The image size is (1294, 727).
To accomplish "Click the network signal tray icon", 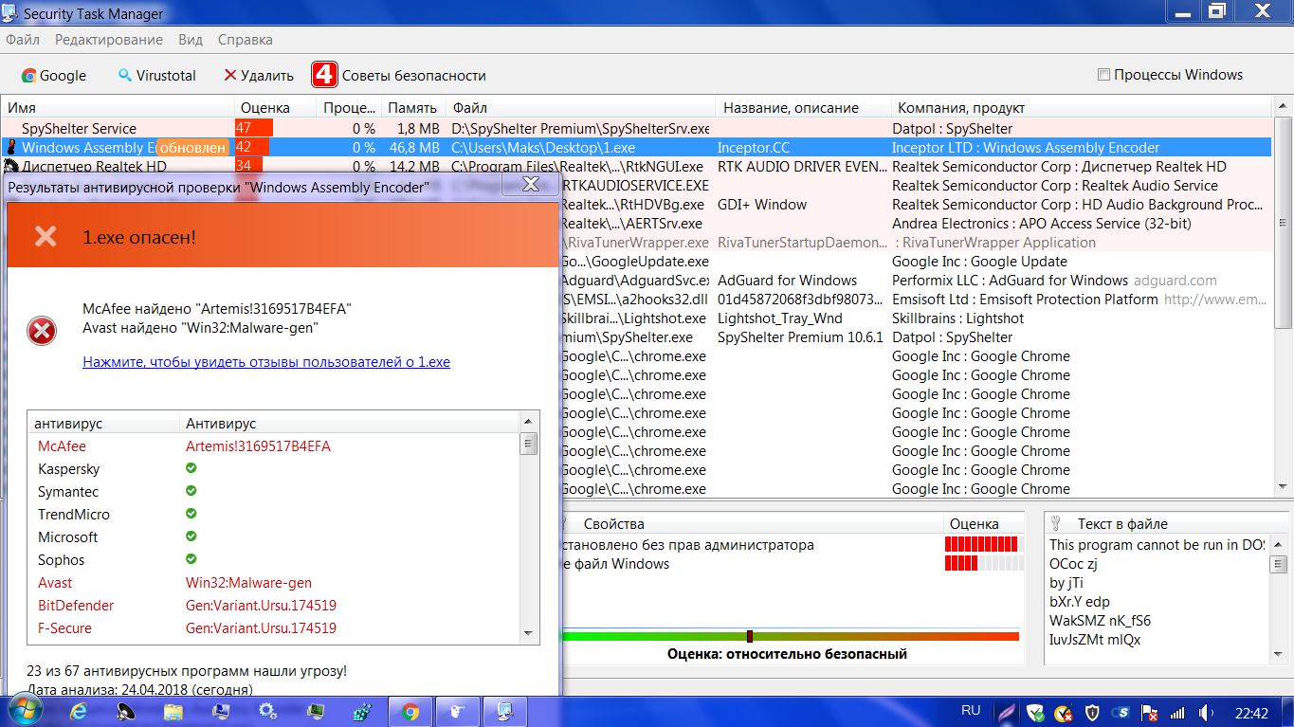I will (x=1178, y=713).
